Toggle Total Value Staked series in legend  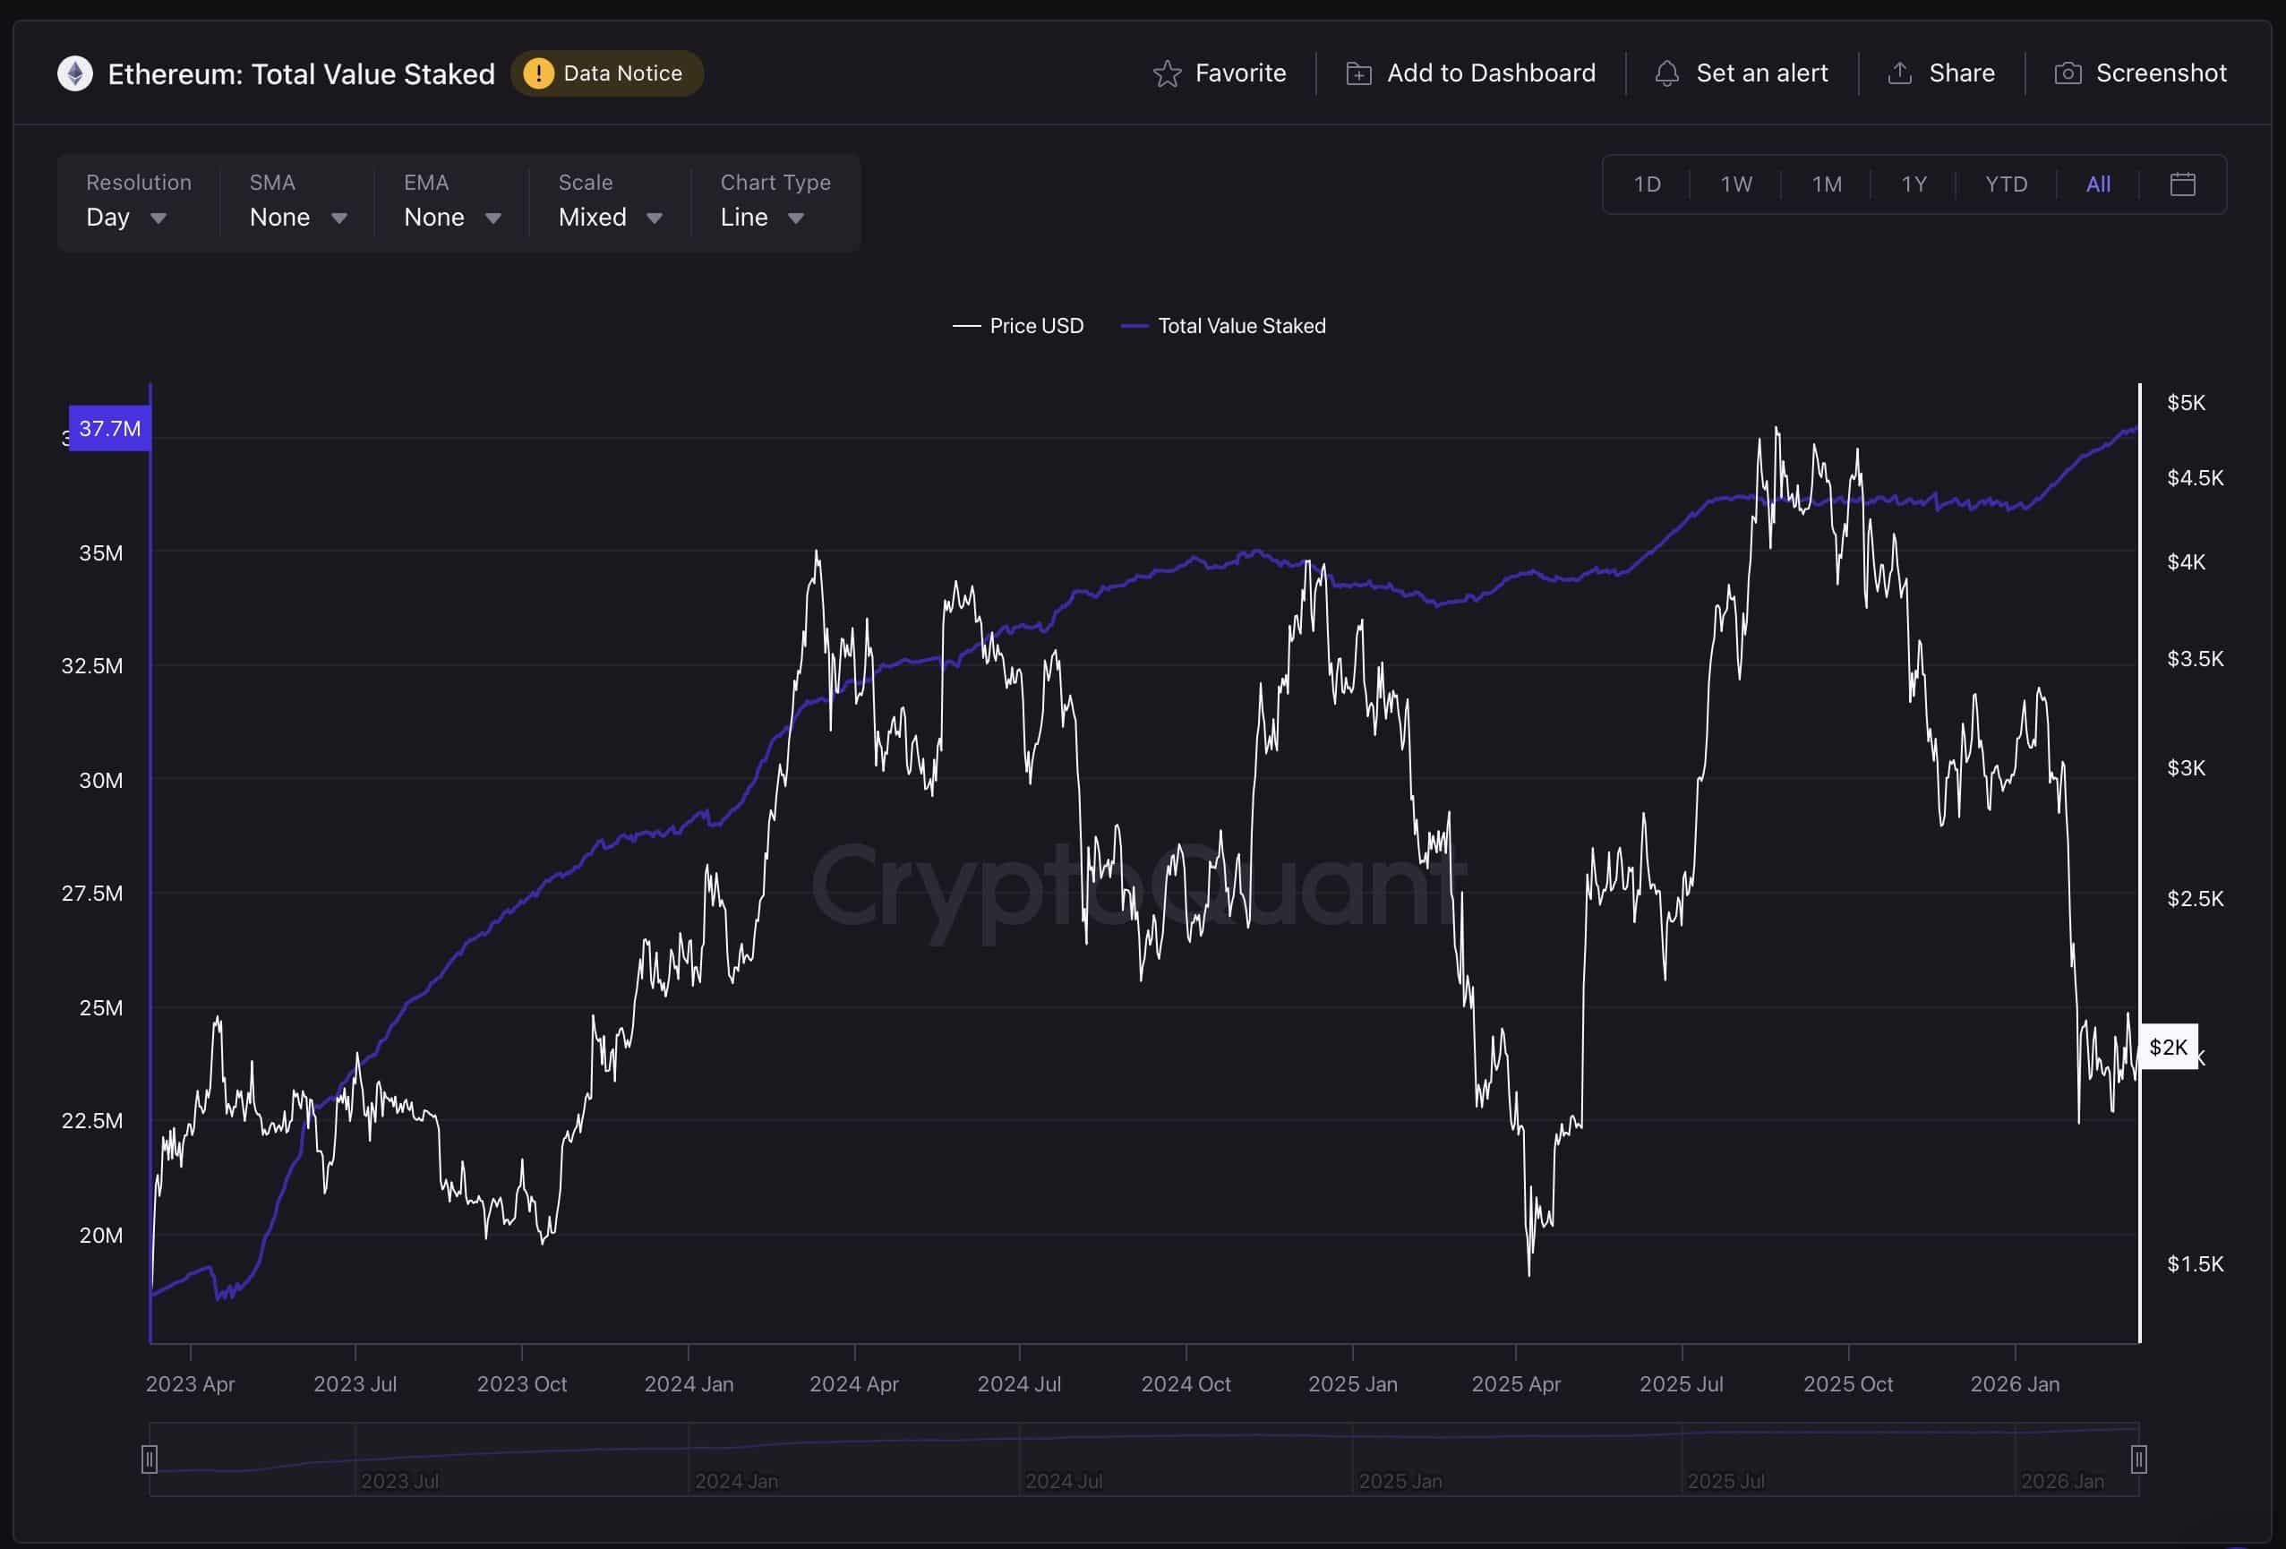[x=1222, y=326]
